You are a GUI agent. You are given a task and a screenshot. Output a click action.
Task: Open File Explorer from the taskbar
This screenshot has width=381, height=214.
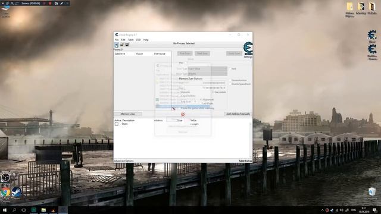click(x=43, y=210)
